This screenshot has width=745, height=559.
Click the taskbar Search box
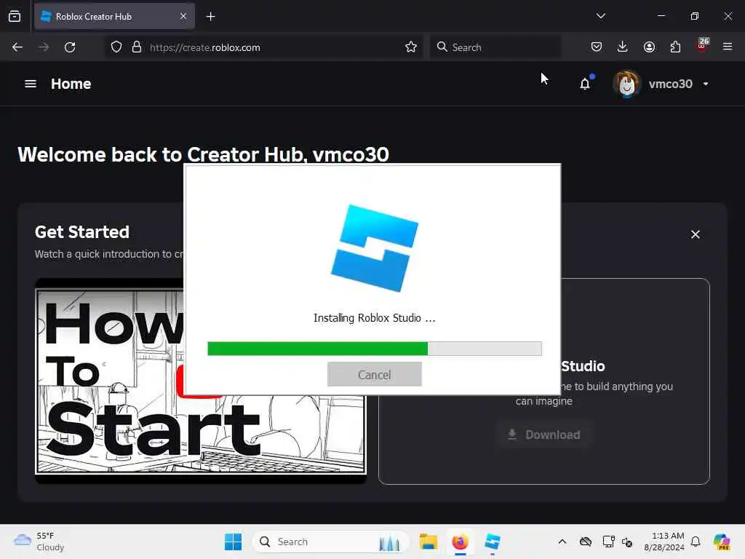pos(331,542)
